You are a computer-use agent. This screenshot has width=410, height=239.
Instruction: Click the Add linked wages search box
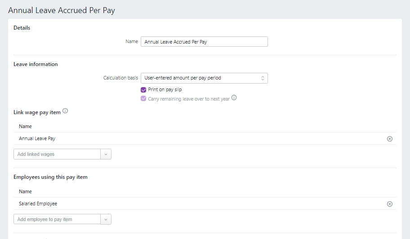pos(57,155)
